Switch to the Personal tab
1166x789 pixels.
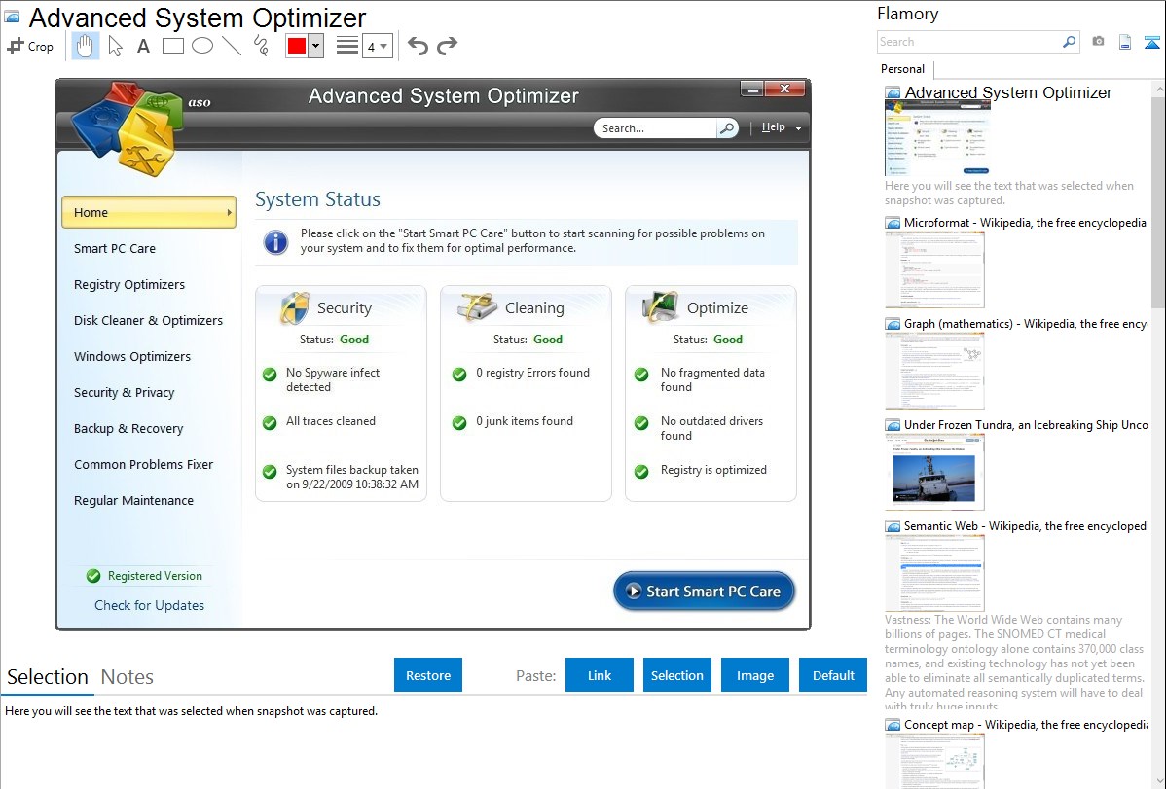click(x=903, y=69)
